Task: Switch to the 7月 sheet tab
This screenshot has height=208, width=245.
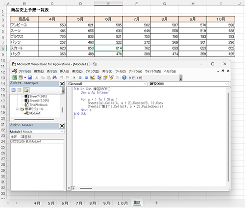Action: [79, 203]
